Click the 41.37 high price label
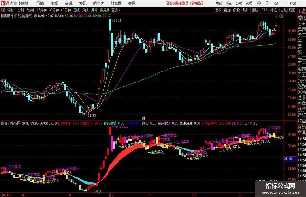 click(x=117, y=21)
